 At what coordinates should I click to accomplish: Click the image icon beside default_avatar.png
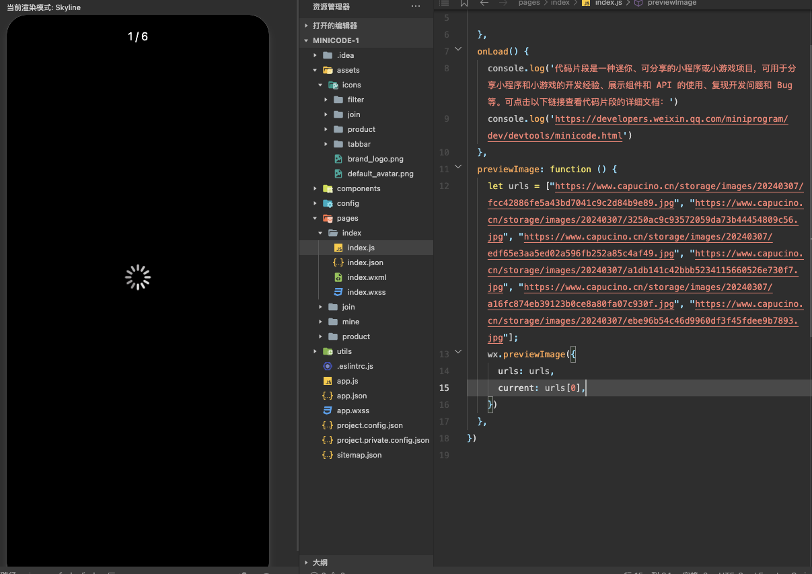coord(338,174)
